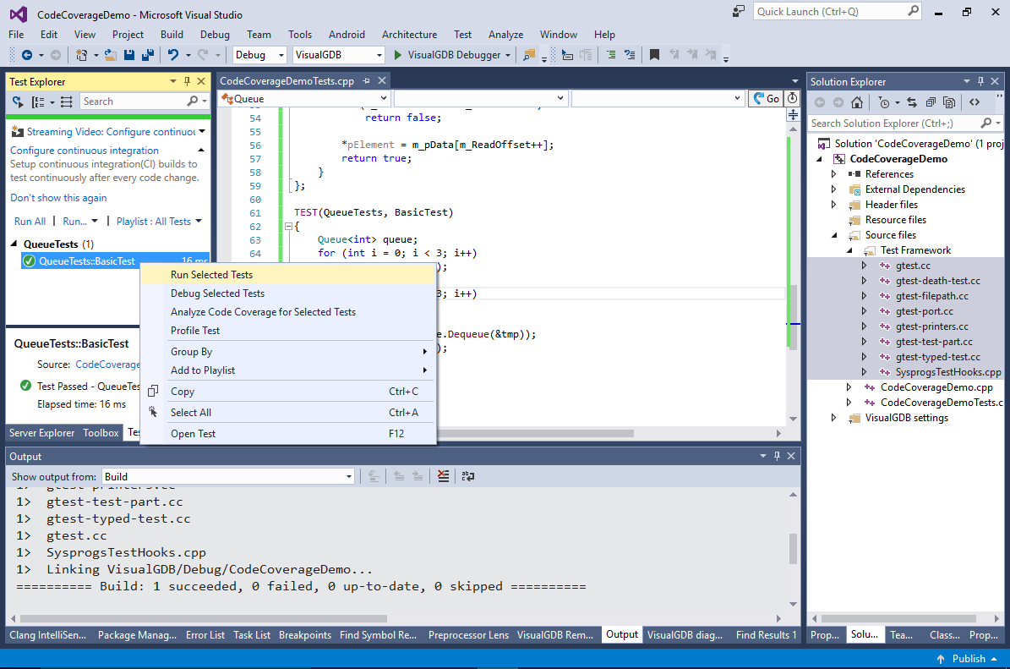Click the Run All link
1010x669 pixels.
30,221
